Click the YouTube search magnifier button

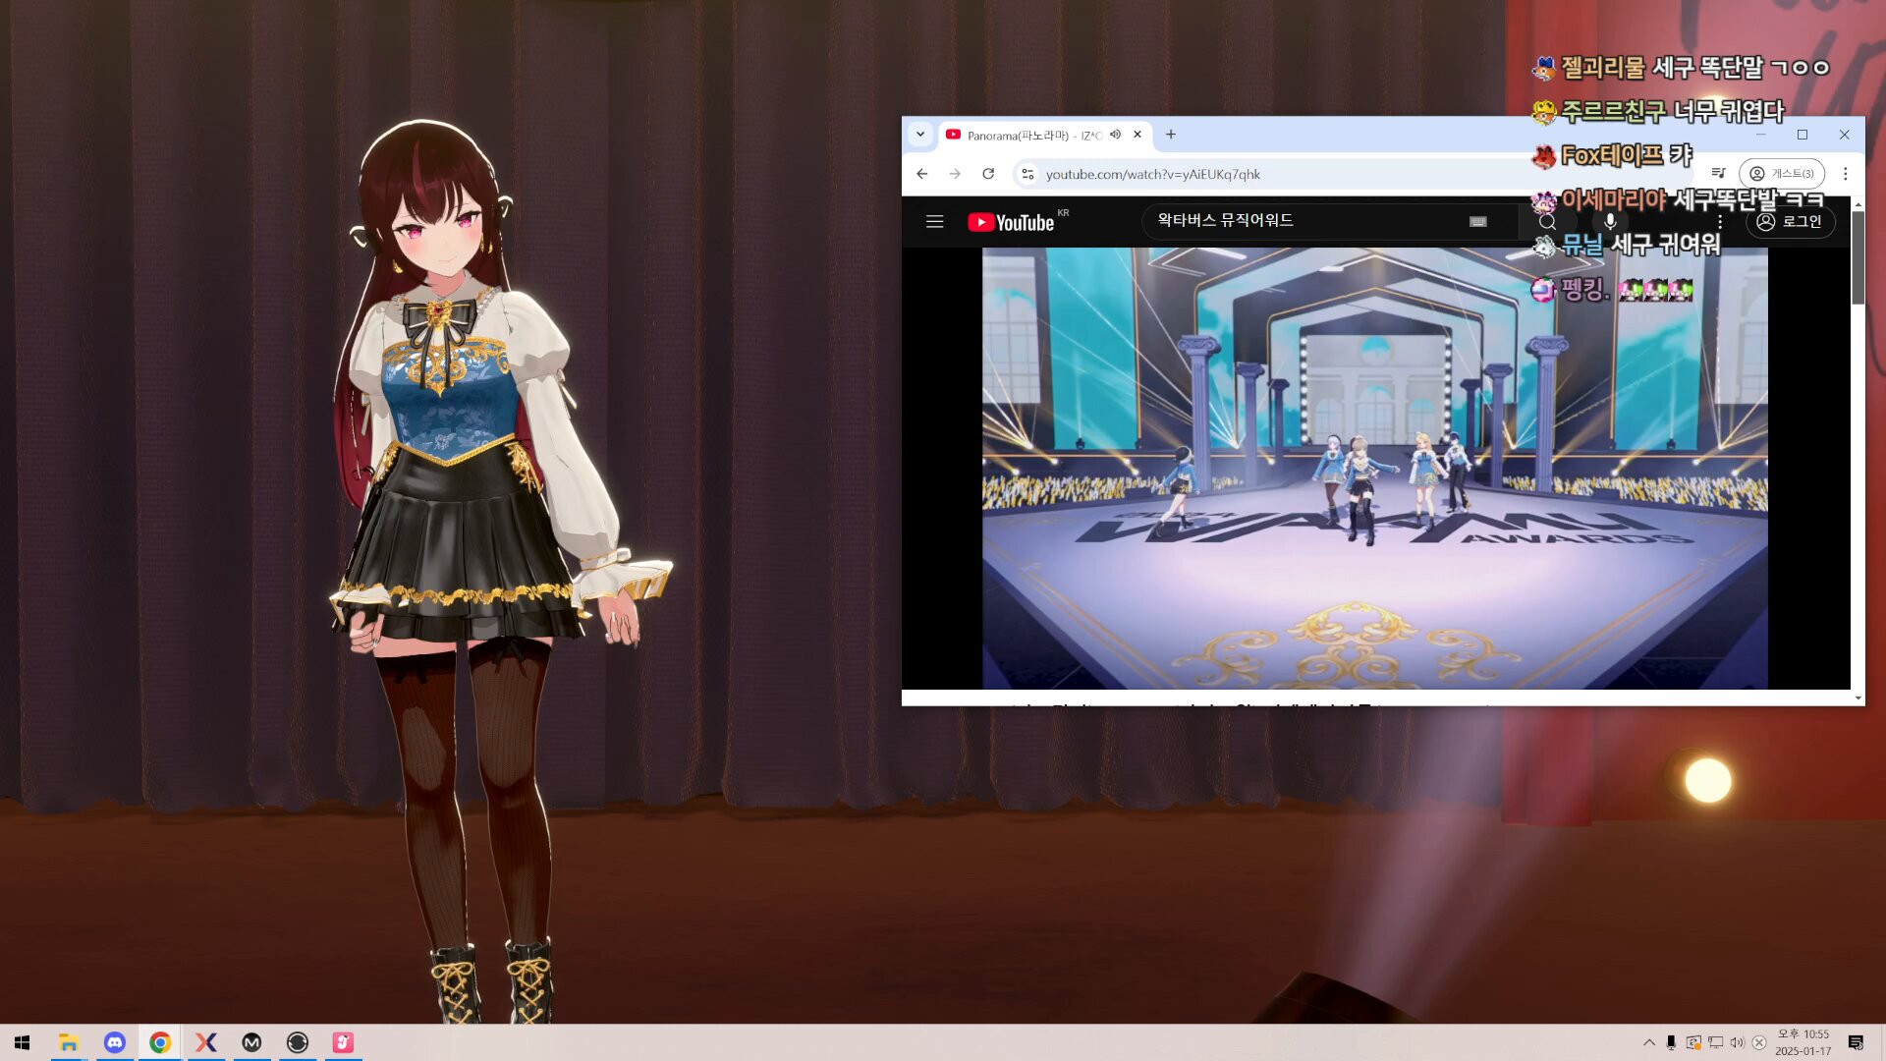pos(1547,222)
